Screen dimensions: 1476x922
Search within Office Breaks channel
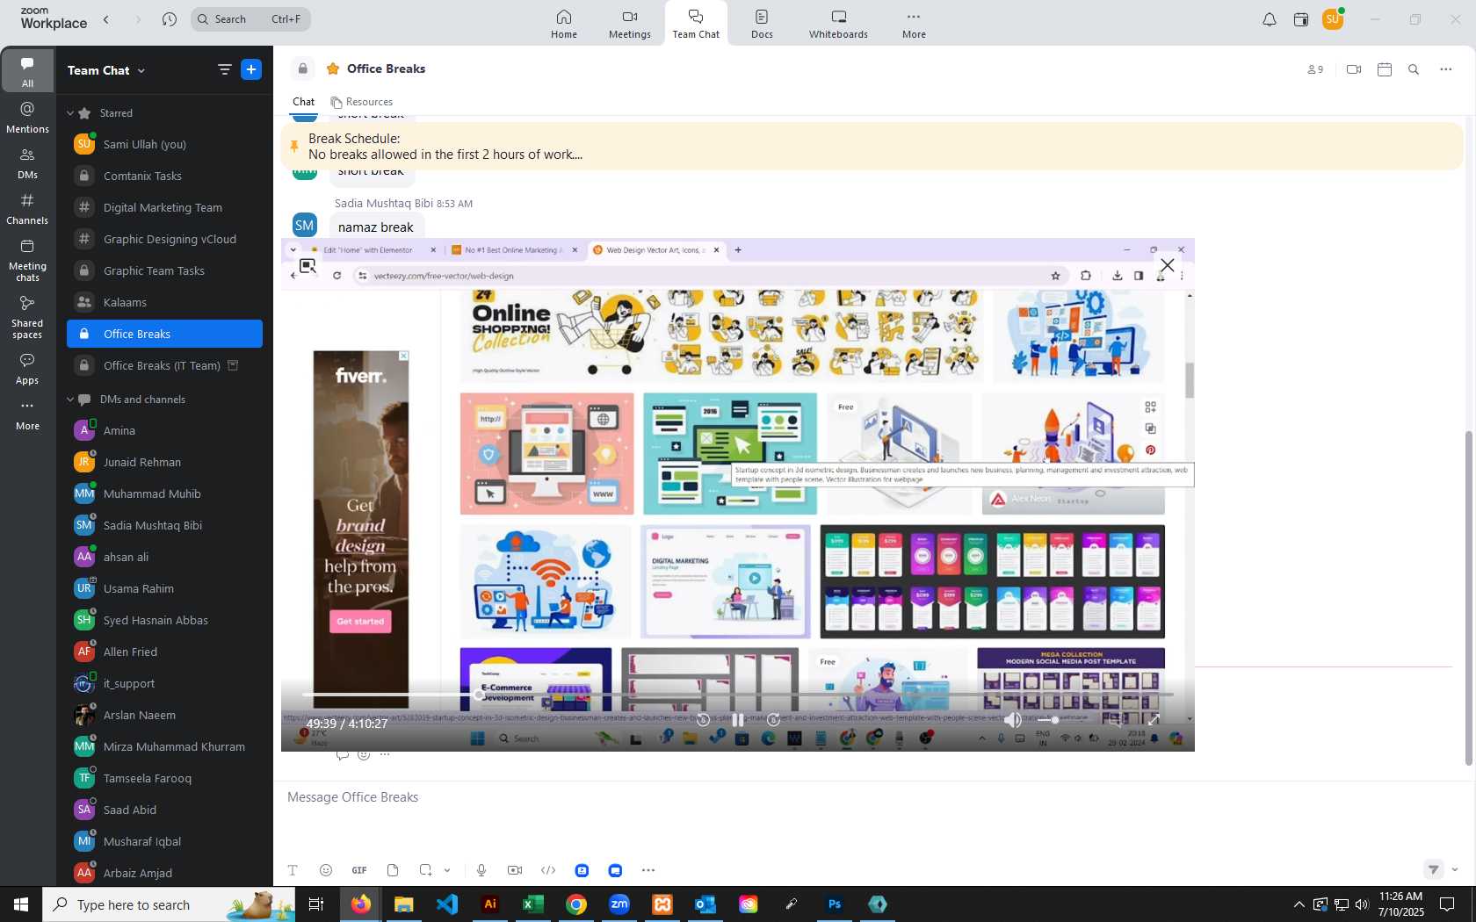[x=1414, y=69]
